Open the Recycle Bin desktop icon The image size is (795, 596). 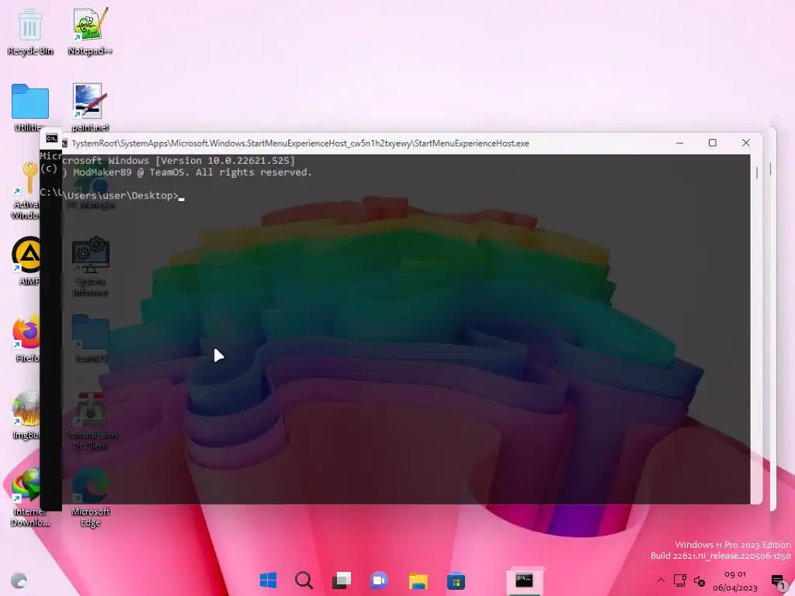coord(30,31)
